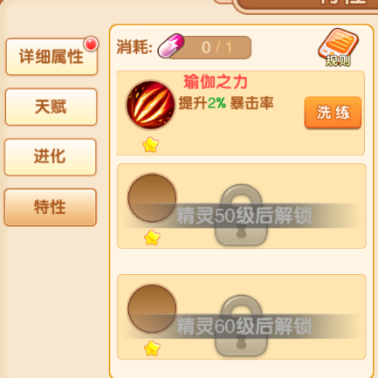The height and width of the screenshot is (378, 378).
Task: Open the 规则 rules book icon
Action: (338, 47)
